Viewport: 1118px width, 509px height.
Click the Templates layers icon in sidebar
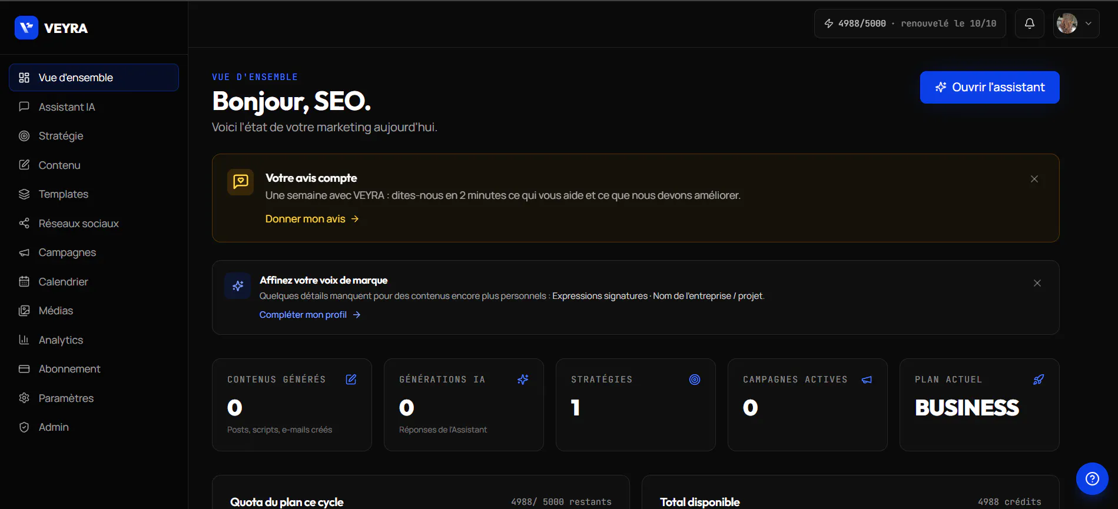pos(24,194)
